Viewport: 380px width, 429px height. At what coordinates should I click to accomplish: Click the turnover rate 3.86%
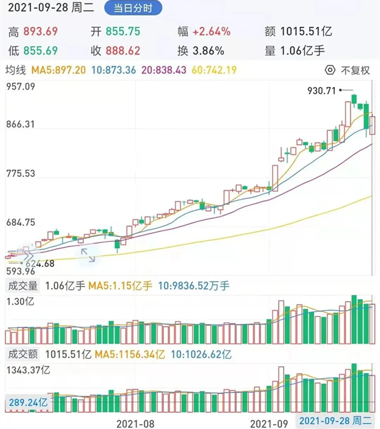tap(208, 51)
